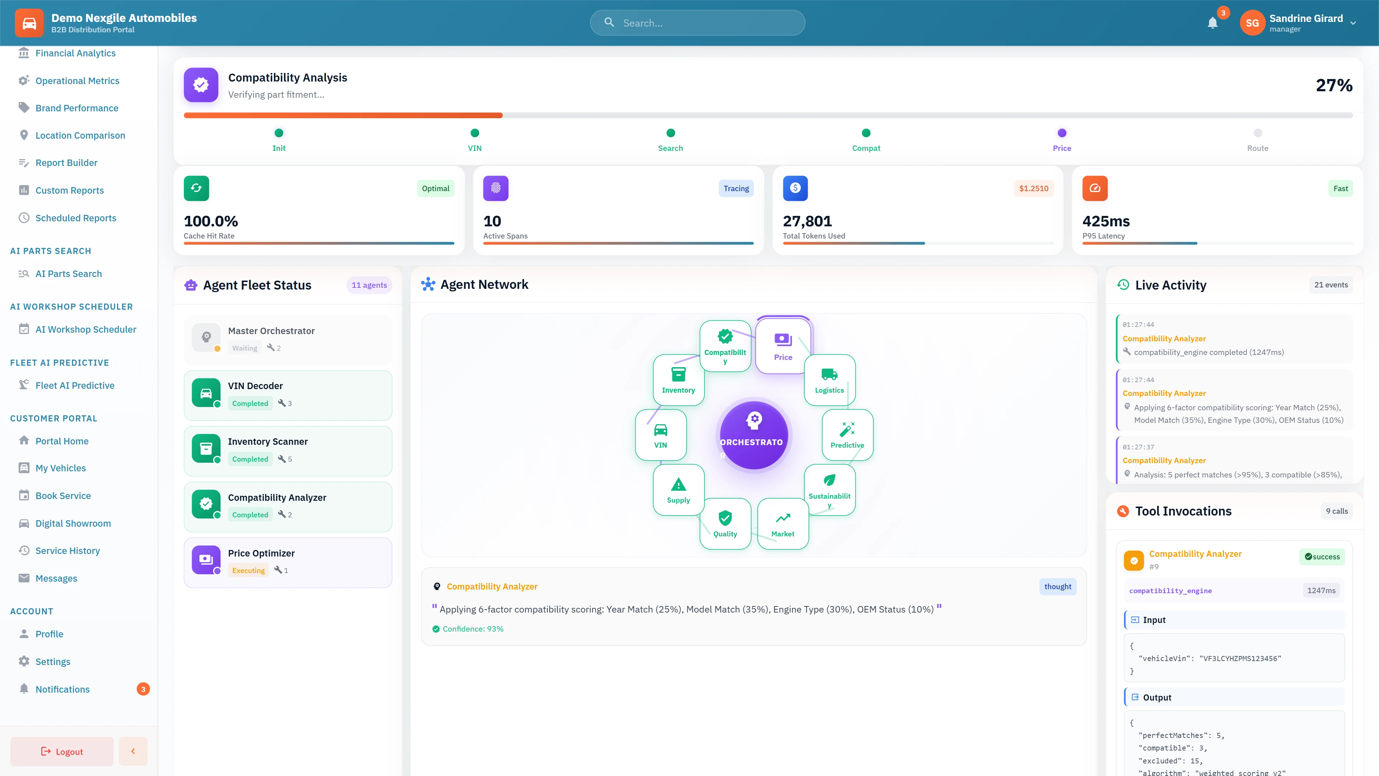Select the AI Workshop Scheduler

(x=86, y=329)
